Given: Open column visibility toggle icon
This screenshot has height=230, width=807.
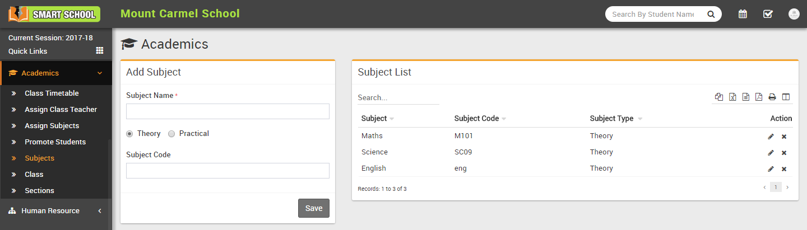Looking at the screenshot, I should coord(786,97).
